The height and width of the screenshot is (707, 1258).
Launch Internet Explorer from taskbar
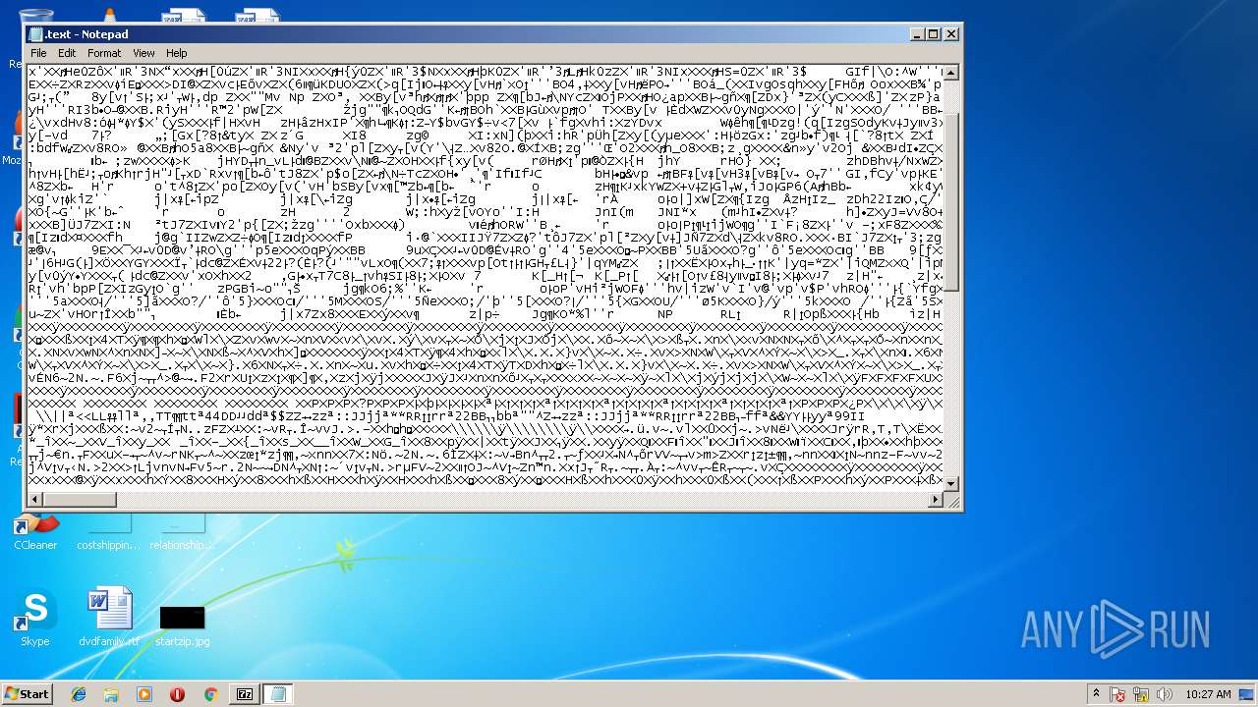[x=79, y=694]
